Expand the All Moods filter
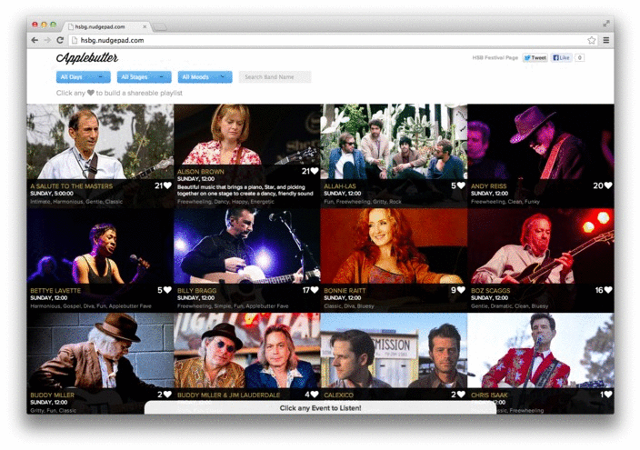 [x=205, y=77]
